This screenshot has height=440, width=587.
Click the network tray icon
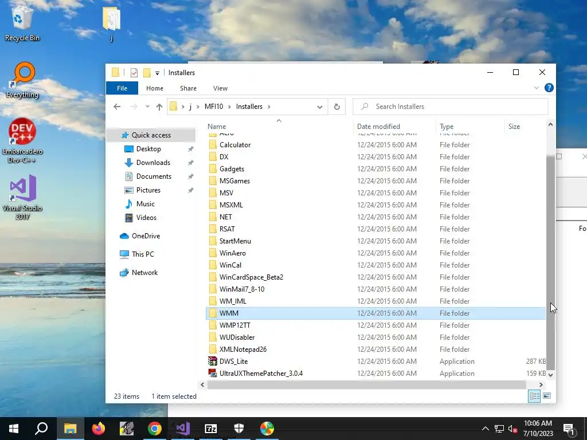499,429
